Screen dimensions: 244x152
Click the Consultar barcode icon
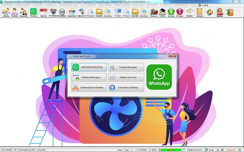pyautogui.click(x=62, y=12)
